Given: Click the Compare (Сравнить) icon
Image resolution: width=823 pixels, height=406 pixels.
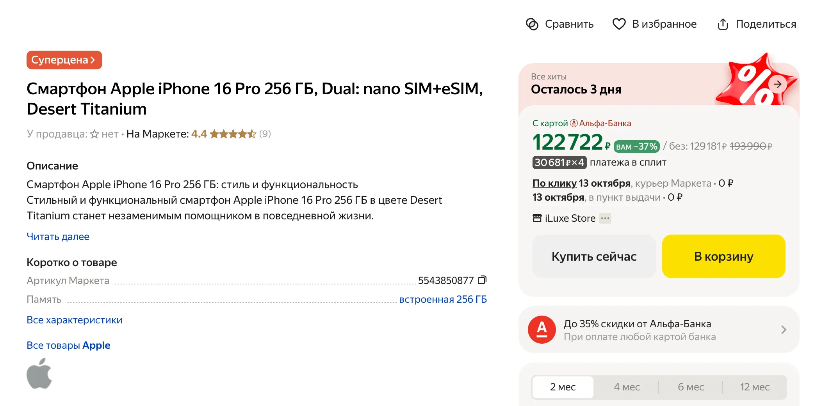Looking at the screenshot, I should (x=532, y=24).
